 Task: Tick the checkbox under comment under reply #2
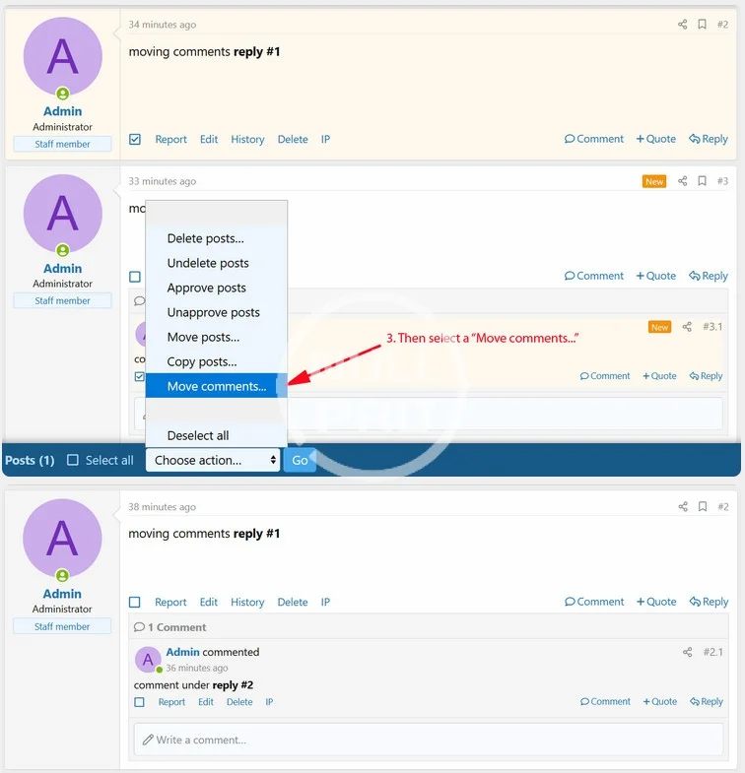point(139,702)
